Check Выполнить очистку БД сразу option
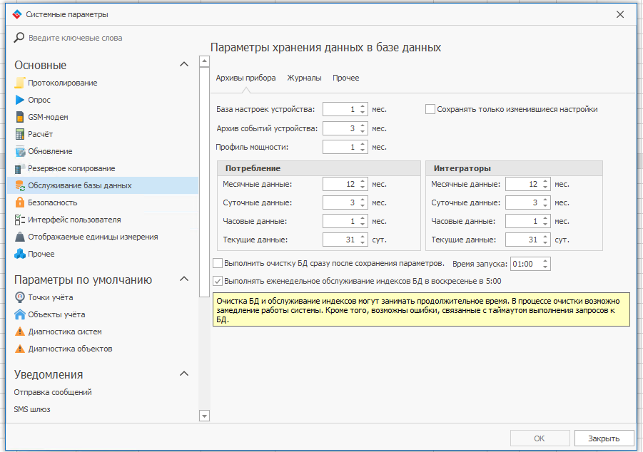 point(218,263)
